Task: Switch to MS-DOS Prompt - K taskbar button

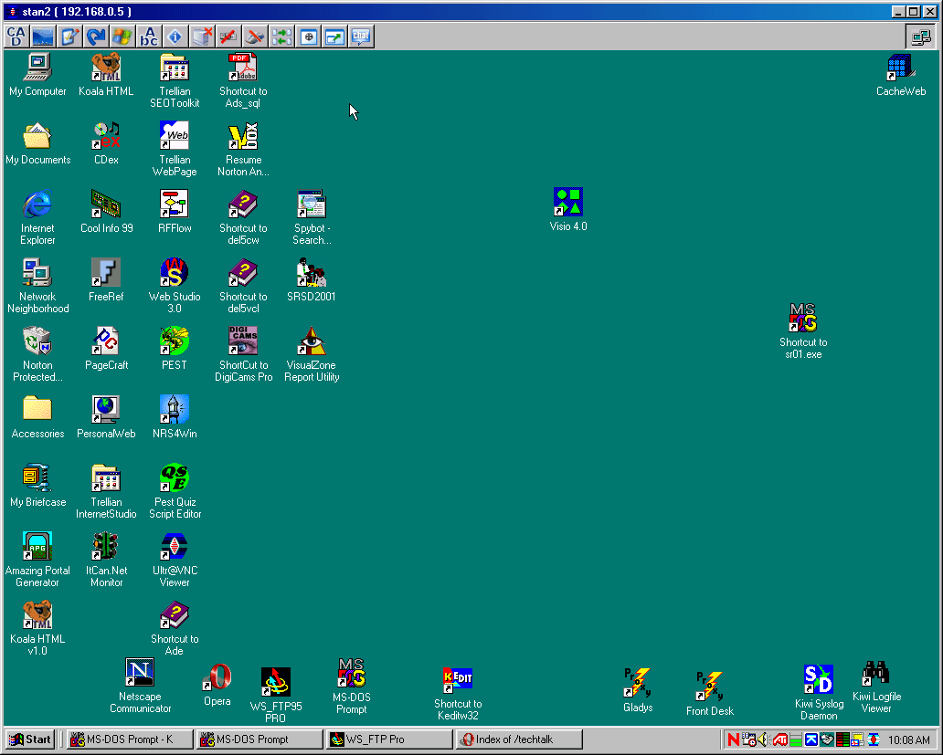Action: (130, 739)
